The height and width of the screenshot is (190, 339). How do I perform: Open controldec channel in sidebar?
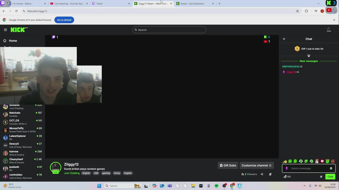(23, 176)
